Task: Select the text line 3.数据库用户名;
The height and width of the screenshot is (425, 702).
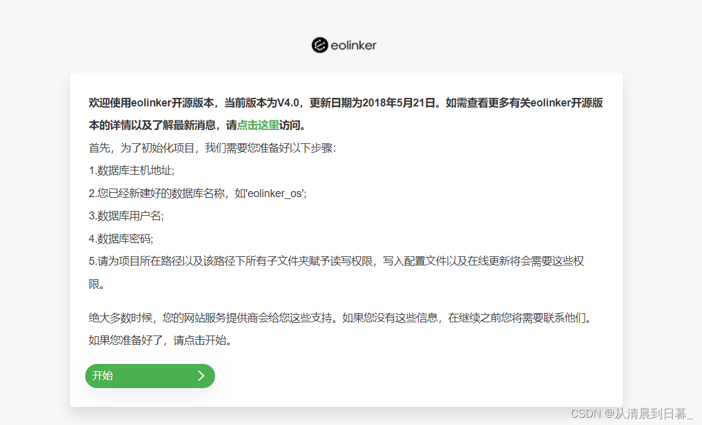Action: pyautogui.click(x=126, y=216)
